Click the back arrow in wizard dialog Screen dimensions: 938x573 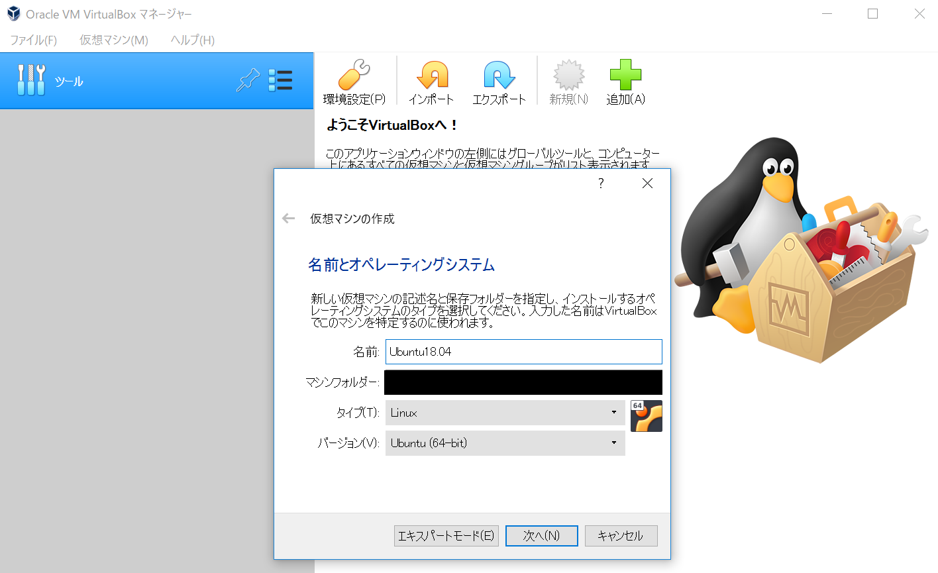click(x=288, y=218)
